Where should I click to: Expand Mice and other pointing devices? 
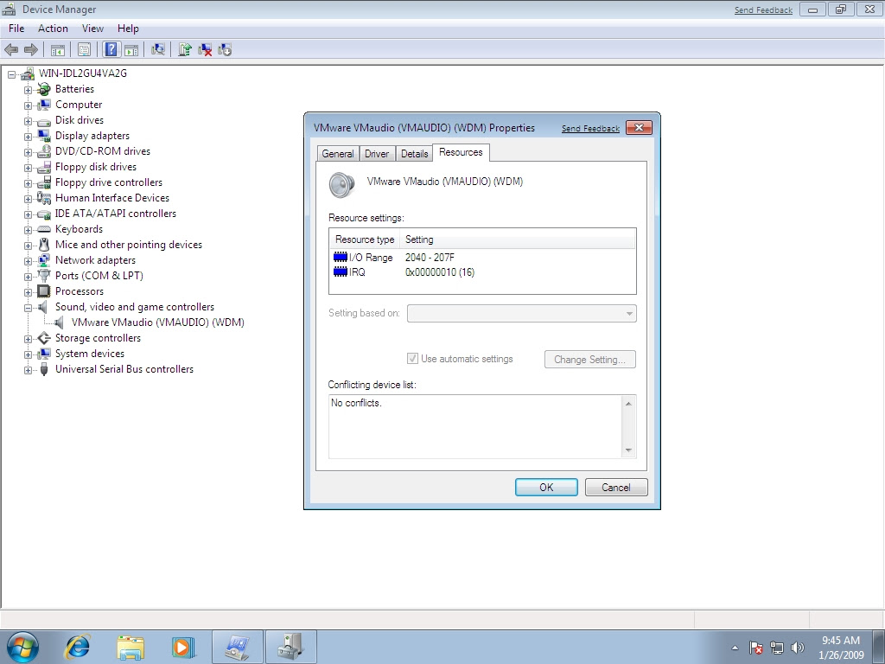coord(28,246)
